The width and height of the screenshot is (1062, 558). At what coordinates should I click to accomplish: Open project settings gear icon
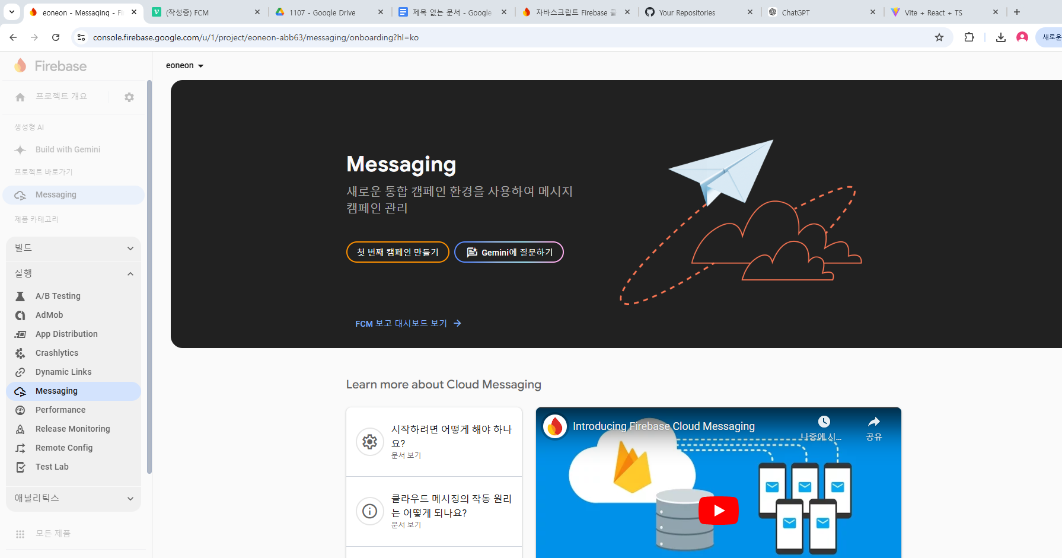pyautogui.click(x=129, y=97)
